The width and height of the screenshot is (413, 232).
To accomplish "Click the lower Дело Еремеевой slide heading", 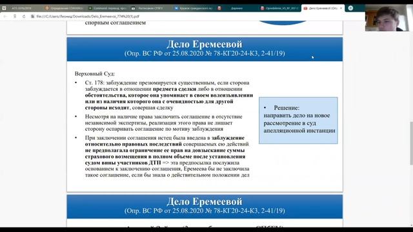I will pyautogui.click(x=205, y=202).
